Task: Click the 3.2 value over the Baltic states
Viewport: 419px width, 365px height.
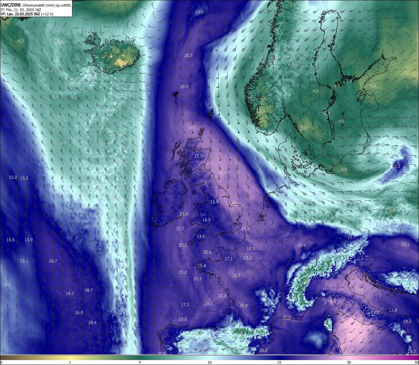Action: [373, 85]
